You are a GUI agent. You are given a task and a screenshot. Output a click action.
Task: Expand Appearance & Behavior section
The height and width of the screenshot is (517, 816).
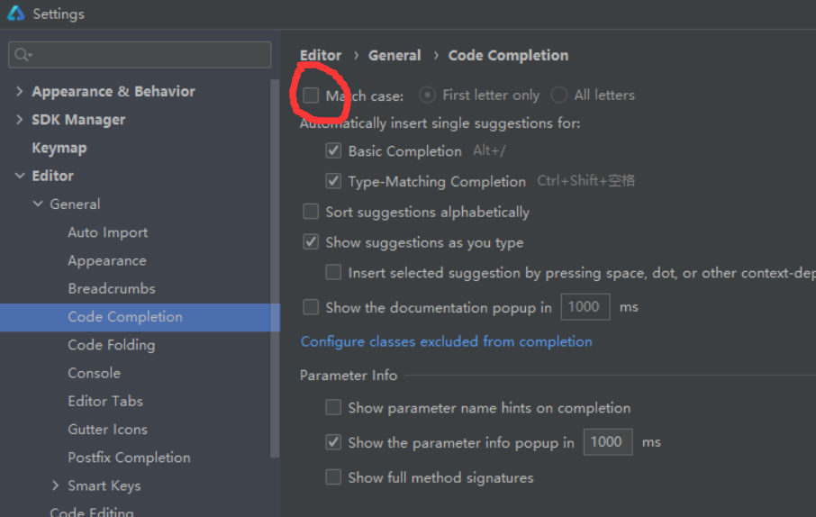20,92
